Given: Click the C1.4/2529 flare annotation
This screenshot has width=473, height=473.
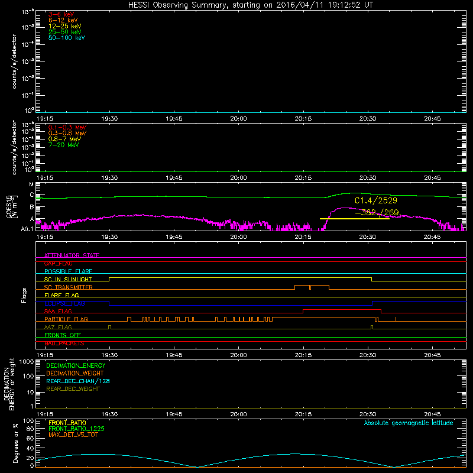Looking at the screenshot, I should click(x=376, y=200).
